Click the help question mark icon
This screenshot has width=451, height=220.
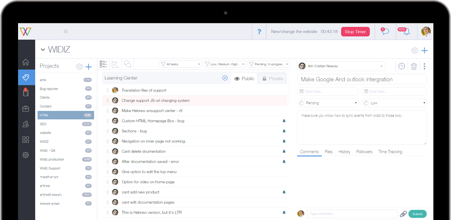coord(259,31)
